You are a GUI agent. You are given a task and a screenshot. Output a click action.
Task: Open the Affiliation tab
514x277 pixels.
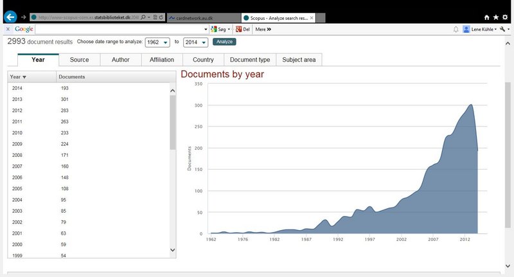pyautogui.click(x=161, y=60)
